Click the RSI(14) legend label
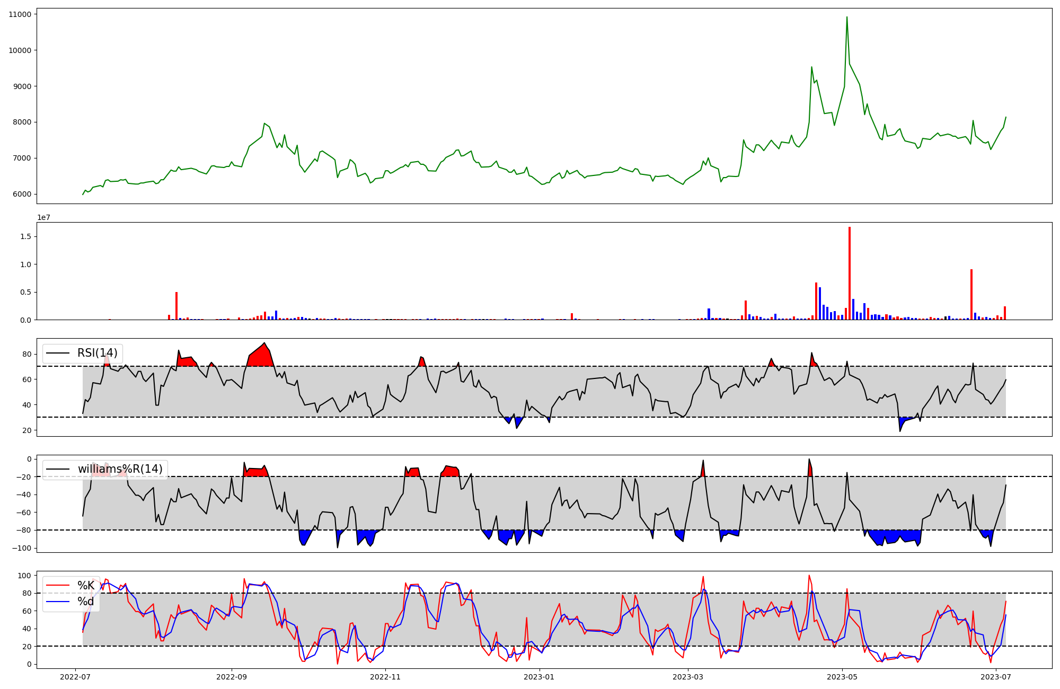The width and height of the screenshot is (1060, 689). click(x=97, y=353)
